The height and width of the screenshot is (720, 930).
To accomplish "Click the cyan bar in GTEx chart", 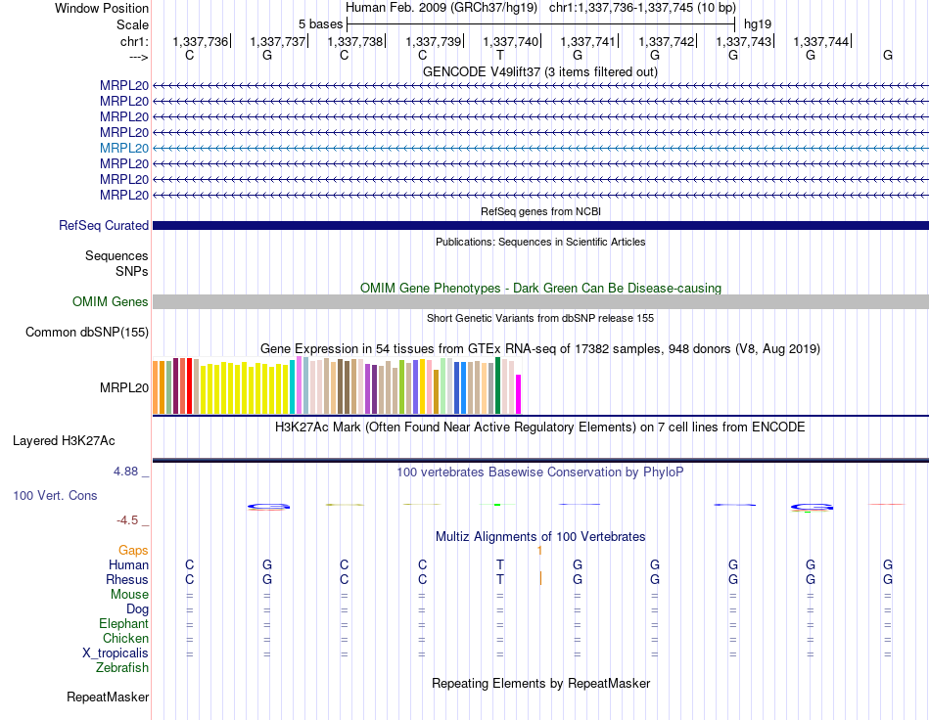I will (293, 386).
